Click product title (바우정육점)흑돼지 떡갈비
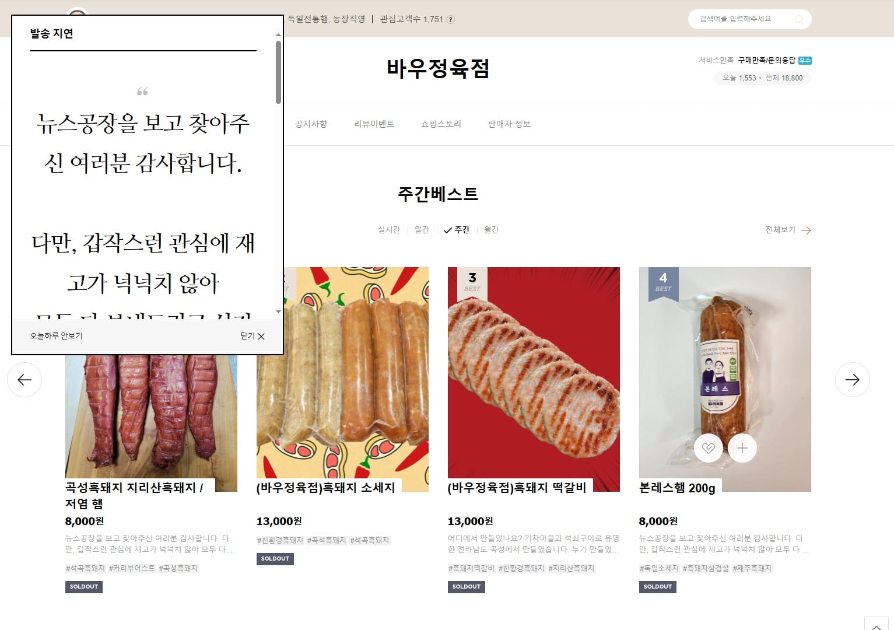This screenshot has height=630, width=894. 517,488
